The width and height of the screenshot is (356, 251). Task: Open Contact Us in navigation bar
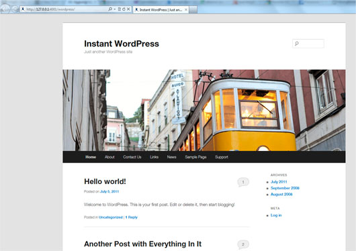point(132,157)
